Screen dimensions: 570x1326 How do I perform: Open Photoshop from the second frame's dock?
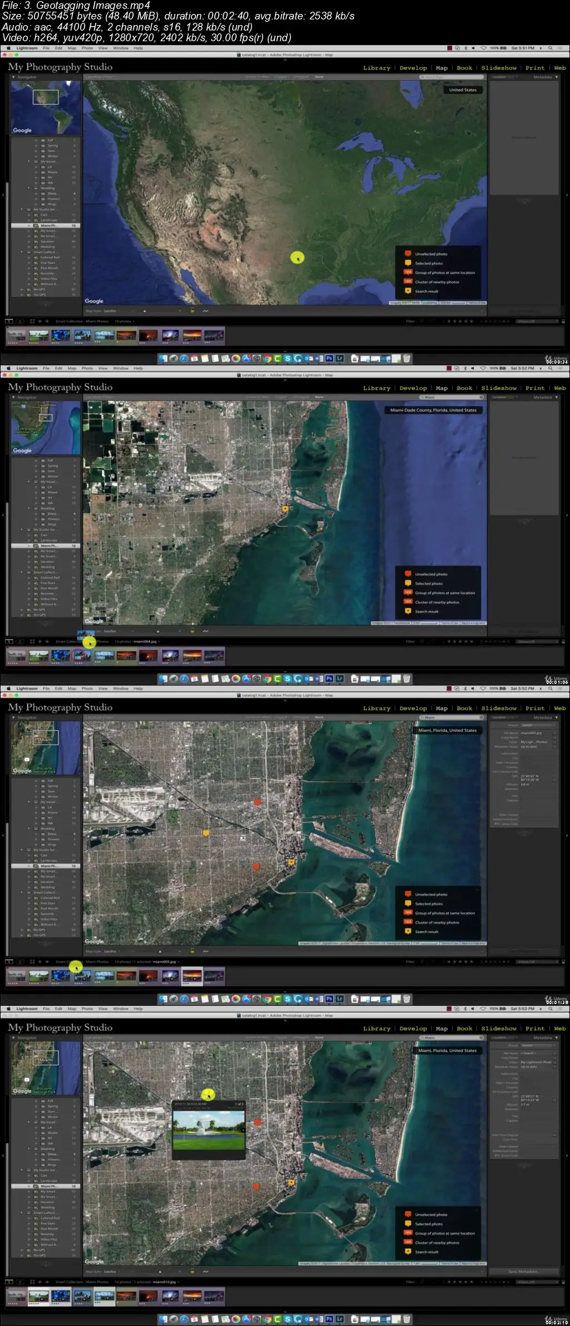click(x=329, y=679)
